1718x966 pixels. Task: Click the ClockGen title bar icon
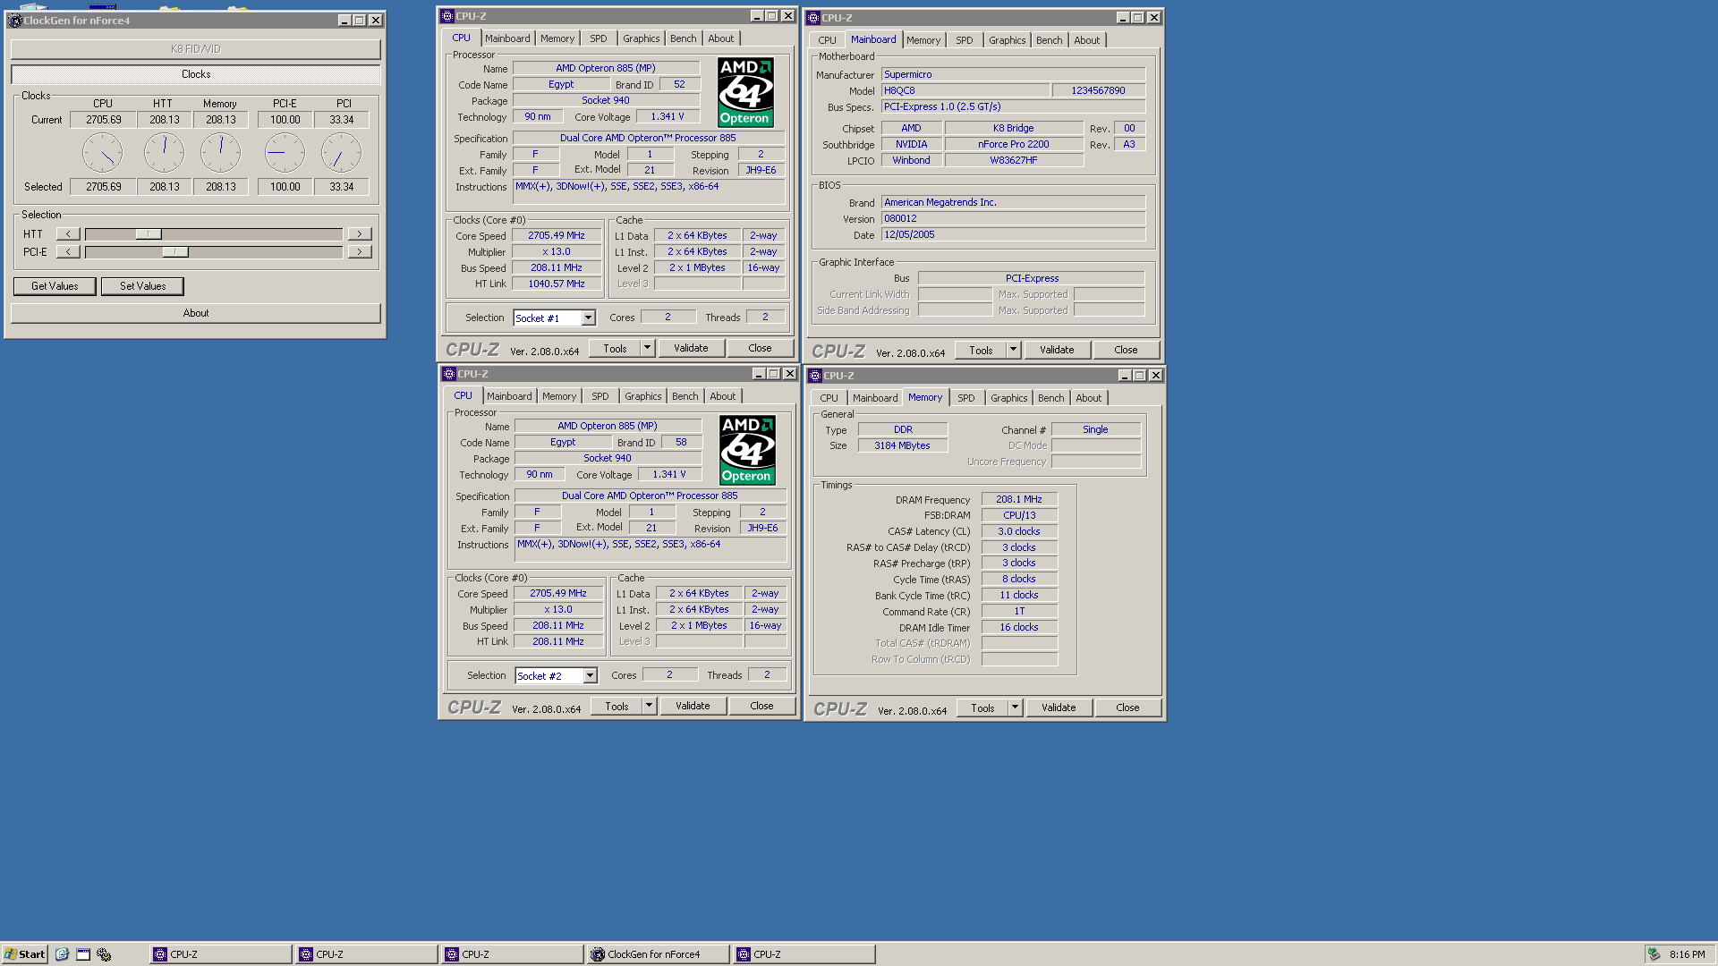point(15,21)
